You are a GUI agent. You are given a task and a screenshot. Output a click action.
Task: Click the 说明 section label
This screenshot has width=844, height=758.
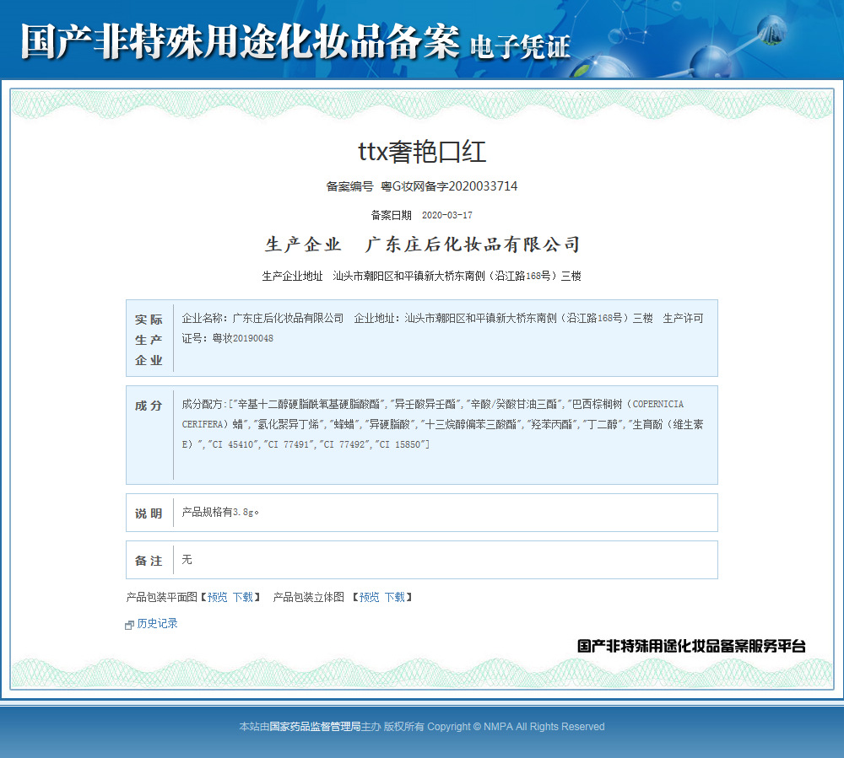pyautogui.click(x=149, y=513)
